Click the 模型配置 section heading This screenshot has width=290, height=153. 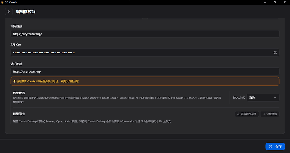click(x=19, y=93)
